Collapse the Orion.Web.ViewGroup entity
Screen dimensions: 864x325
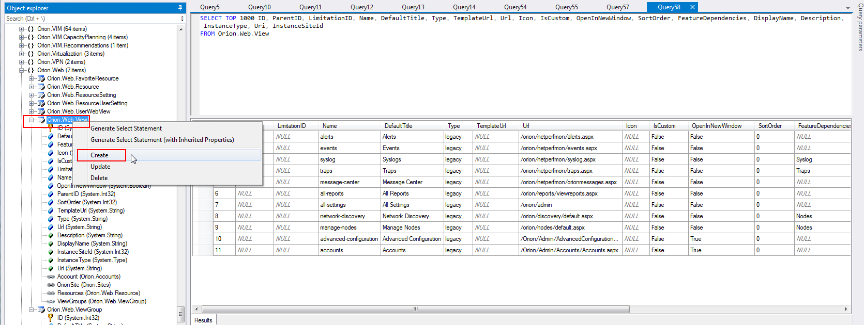click(32, 310)
